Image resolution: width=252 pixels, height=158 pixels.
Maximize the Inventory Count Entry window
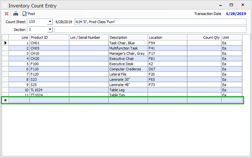point(231,5)
